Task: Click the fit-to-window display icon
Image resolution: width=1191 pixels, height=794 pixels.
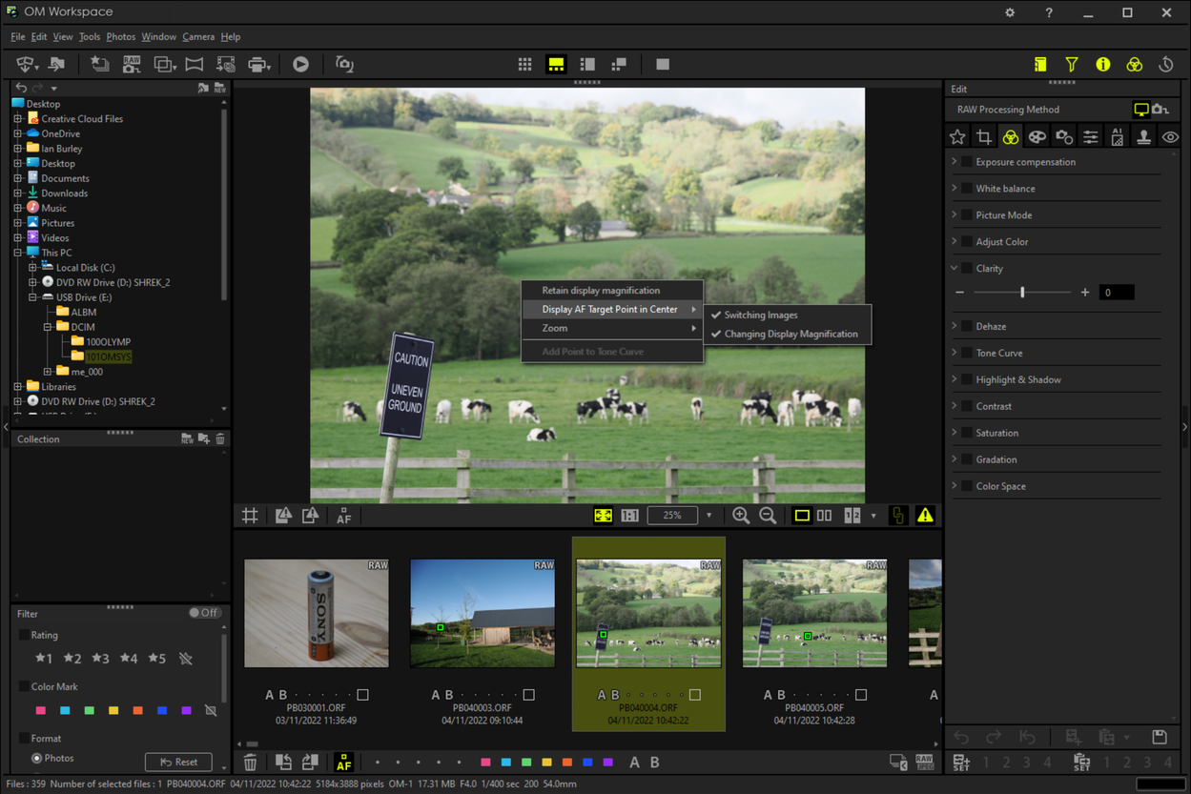Action: [603, 515]
